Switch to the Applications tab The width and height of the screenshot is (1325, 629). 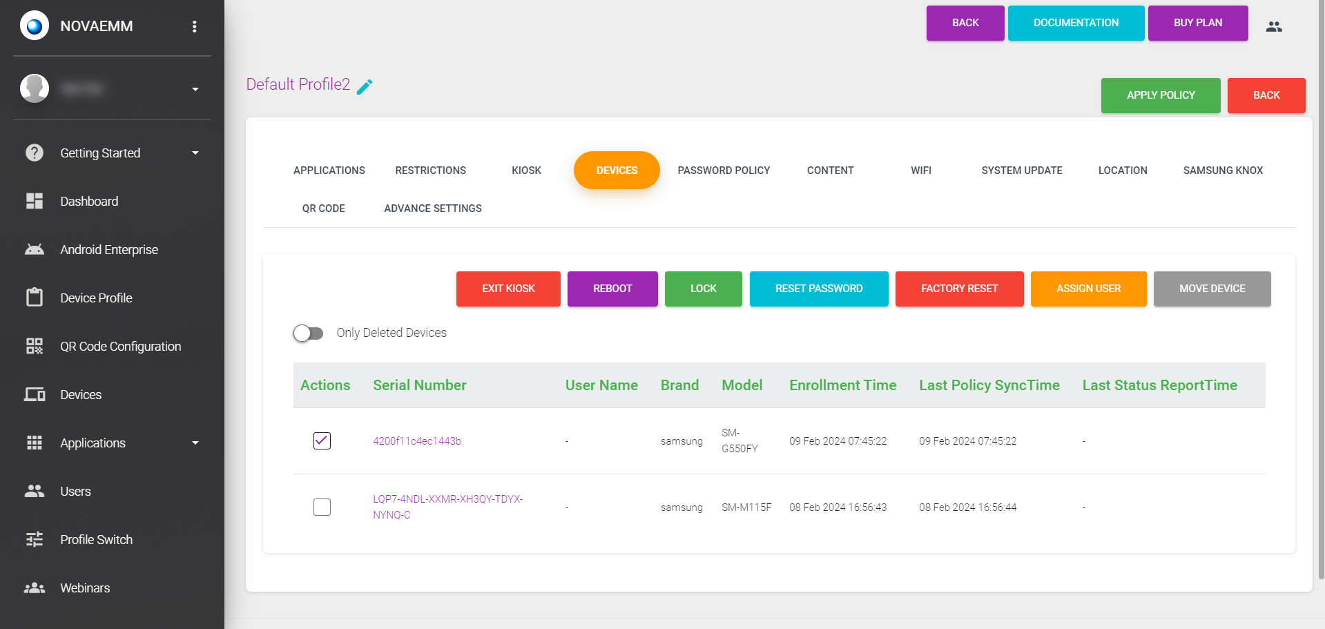click(x=329, y=171)
